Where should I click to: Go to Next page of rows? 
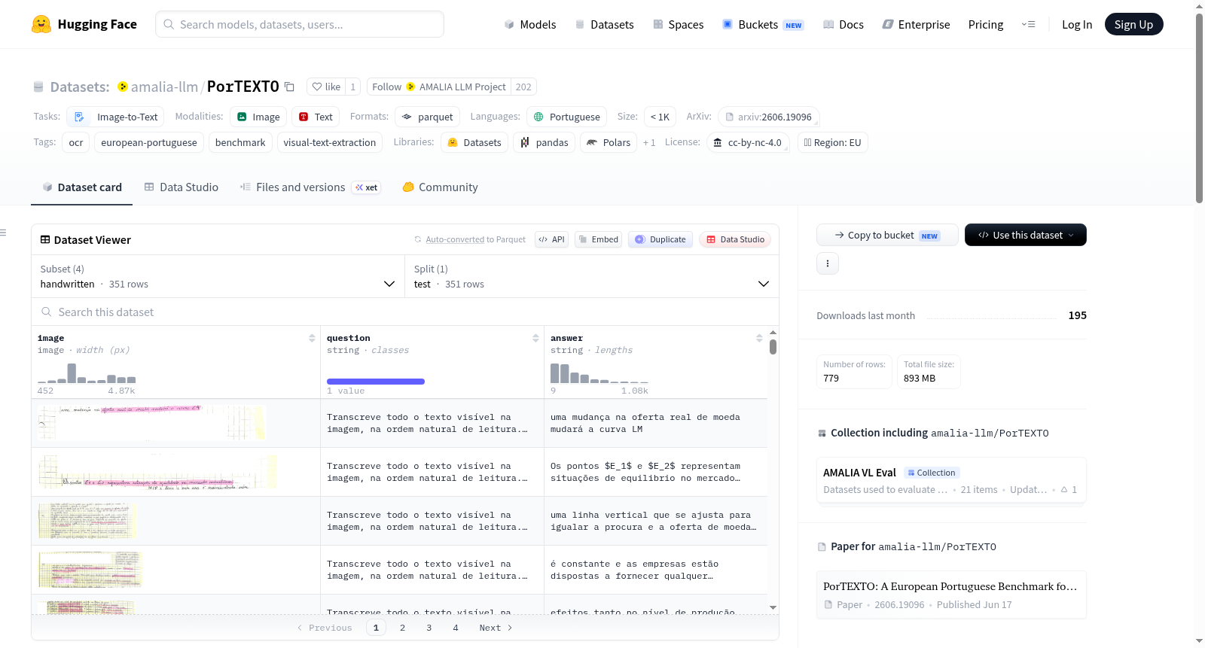[x=496, y=628]
